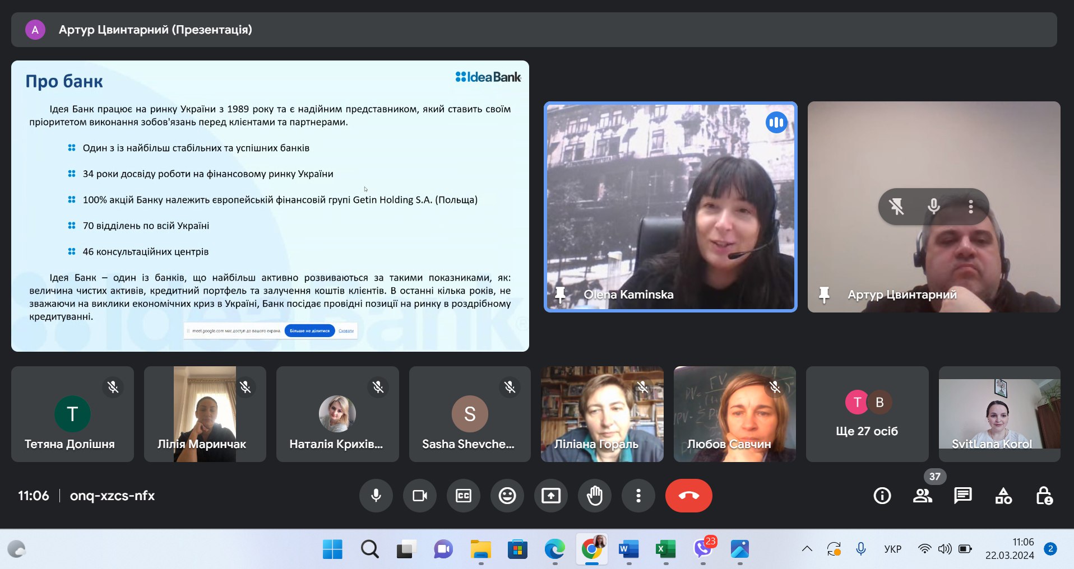Click SvitLana Korol's video tile
Viewport: 1074px width, 569px height.
(999, 414)
